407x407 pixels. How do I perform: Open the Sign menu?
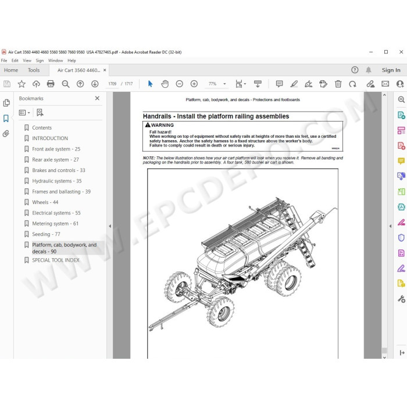point(40,60)
